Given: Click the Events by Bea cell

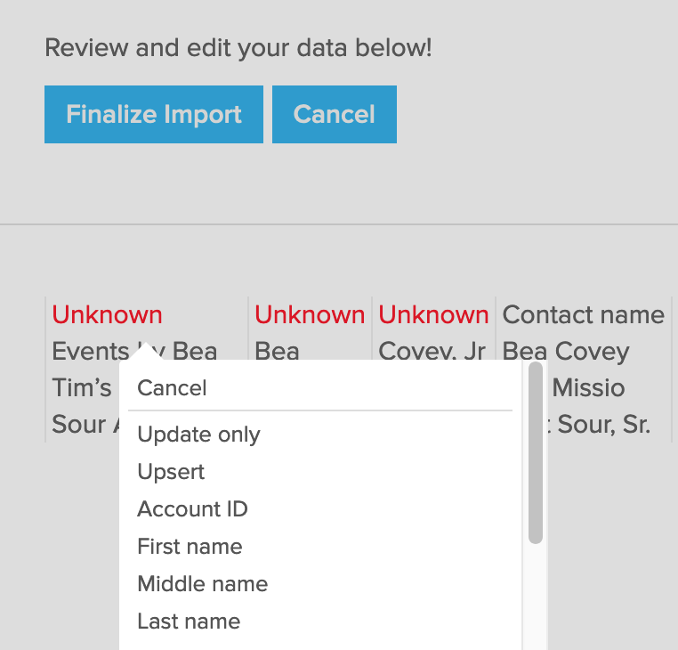Looking at the screenshot, I should [89, 352].
